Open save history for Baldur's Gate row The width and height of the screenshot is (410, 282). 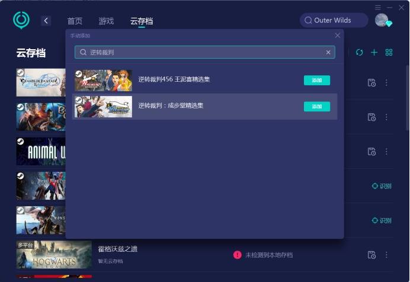[x=371, y=117]
